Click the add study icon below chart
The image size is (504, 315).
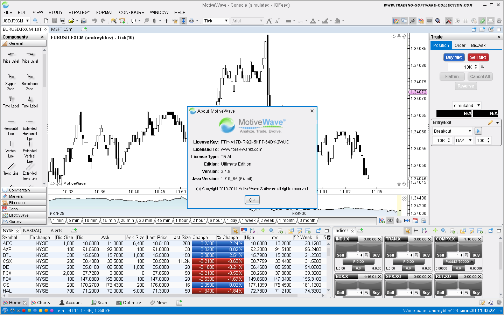[x=382, y=221]
